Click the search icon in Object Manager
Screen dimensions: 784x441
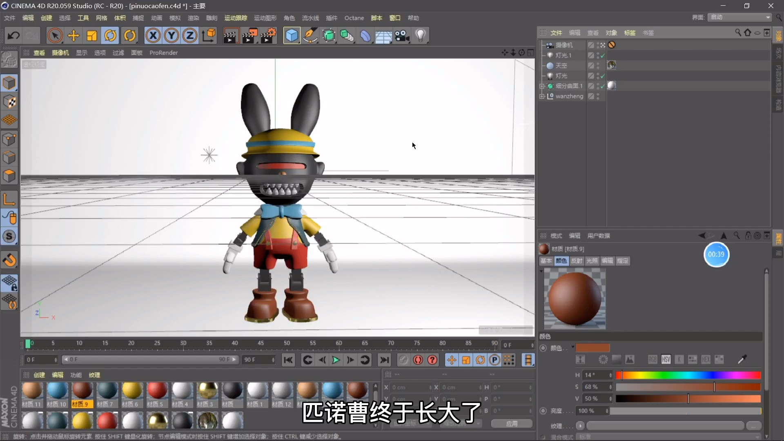738,32
